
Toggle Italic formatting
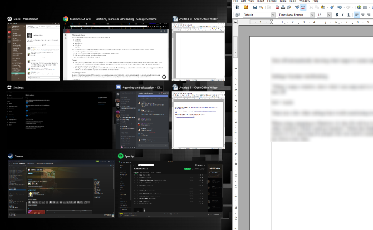(x=343, y=14)
